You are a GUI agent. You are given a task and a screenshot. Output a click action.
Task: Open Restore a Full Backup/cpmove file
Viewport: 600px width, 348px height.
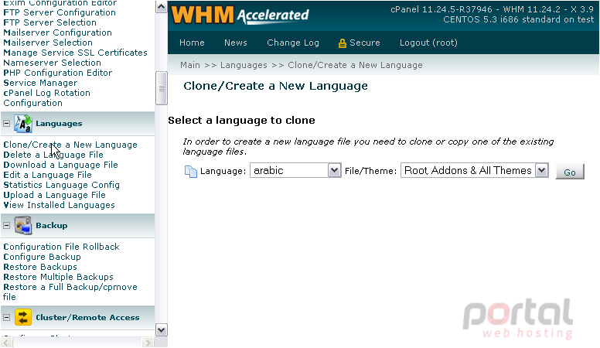pyautogui.click(x=70, y=292)
